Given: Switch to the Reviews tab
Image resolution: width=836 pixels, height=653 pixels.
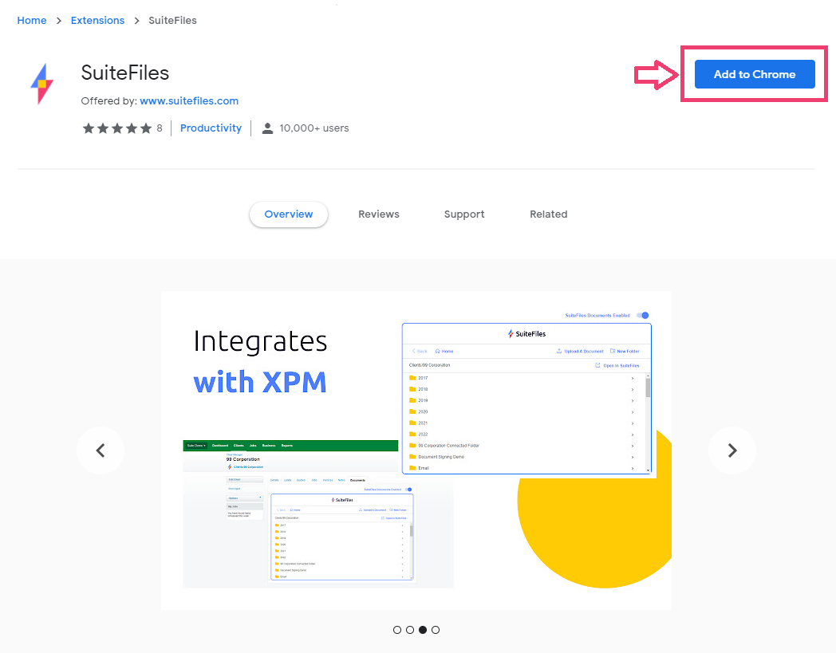Looking at the screenshot, I should click(x=378, y=214).
